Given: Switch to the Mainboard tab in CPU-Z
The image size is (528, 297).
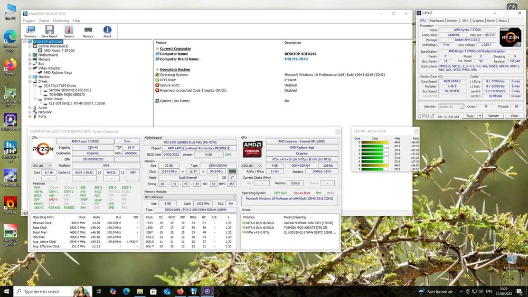Looking at the screenshot, I should 437,21.
